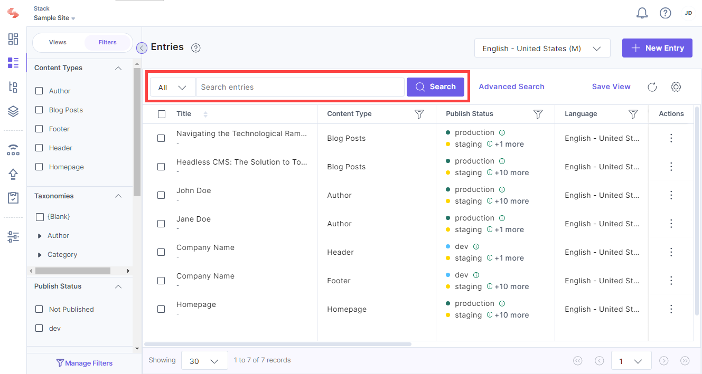Viewport: 702px width, 374px height.
Task: Open the Sample Site stack dropdown
Action: (54, 18)
